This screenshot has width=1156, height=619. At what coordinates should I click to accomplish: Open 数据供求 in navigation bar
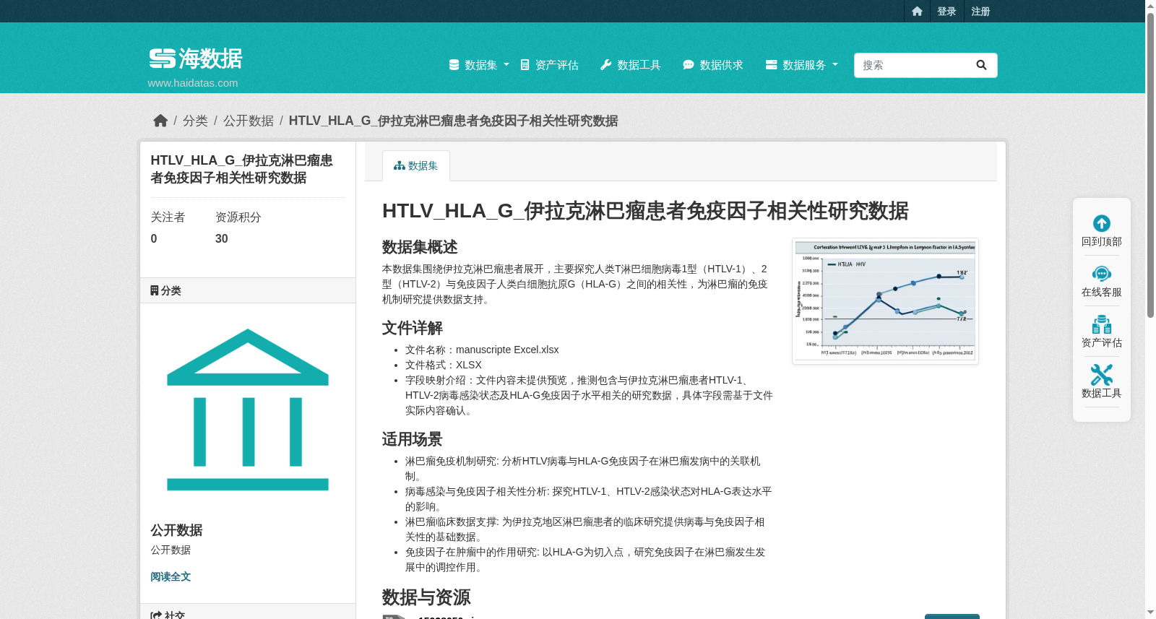point(713,65)
